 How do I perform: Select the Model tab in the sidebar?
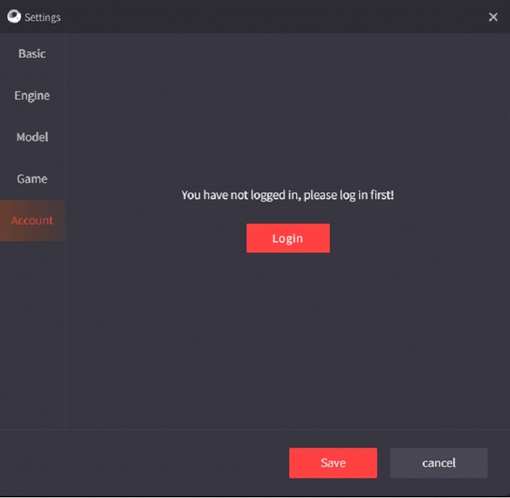coord(33,137)
